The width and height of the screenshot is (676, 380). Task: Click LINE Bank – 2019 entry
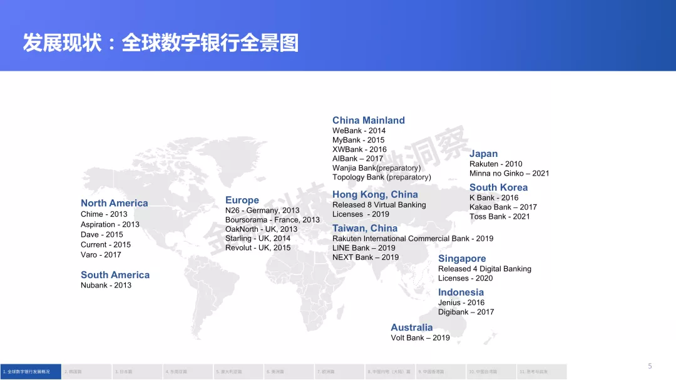[x=364, y=248]
